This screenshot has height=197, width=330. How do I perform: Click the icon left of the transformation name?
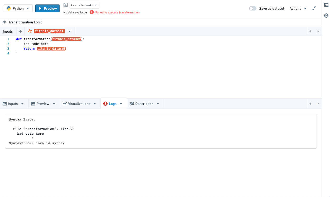click(66, 5)
